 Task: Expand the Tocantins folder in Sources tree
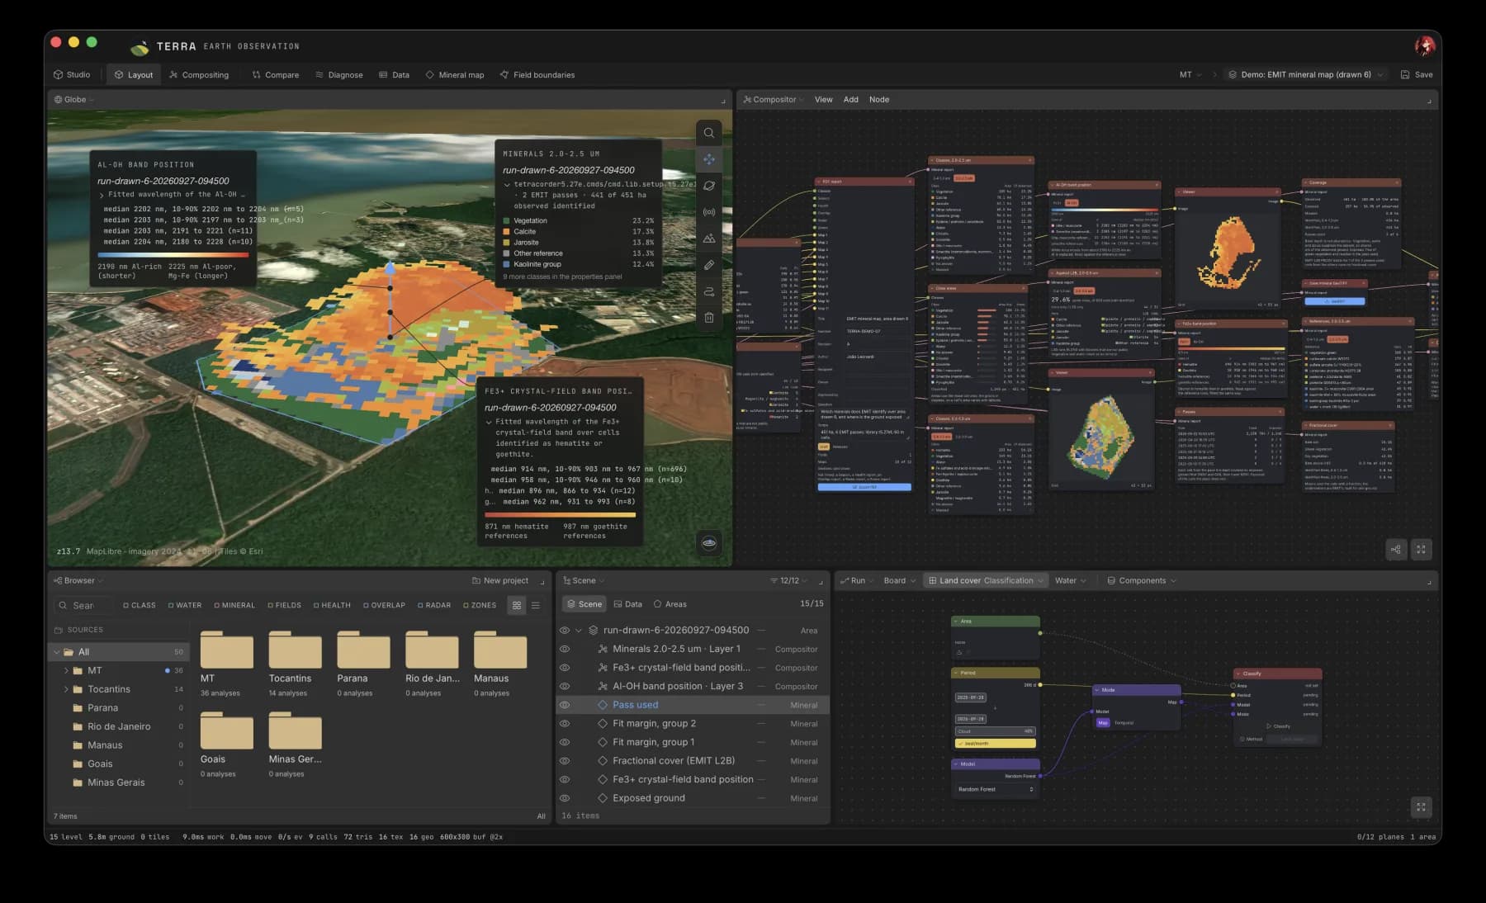point(66,689)
